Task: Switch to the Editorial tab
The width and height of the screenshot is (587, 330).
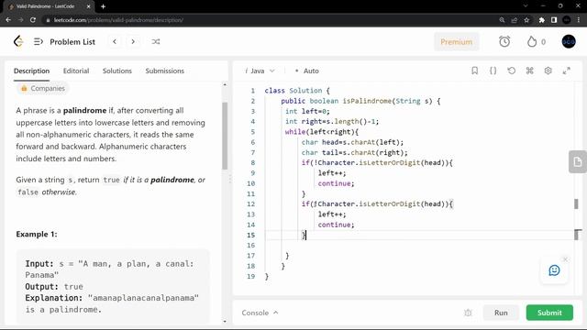Action: click(76, 71)
